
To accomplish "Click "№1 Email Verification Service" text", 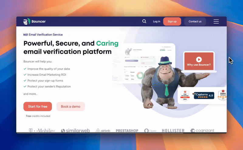I will point(43,35).
